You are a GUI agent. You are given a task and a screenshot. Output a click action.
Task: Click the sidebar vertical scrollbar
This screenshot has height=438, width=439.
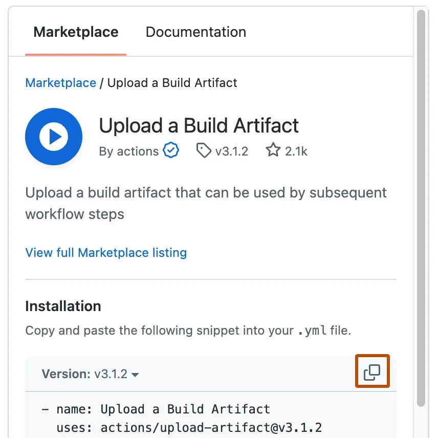[421, 205]
